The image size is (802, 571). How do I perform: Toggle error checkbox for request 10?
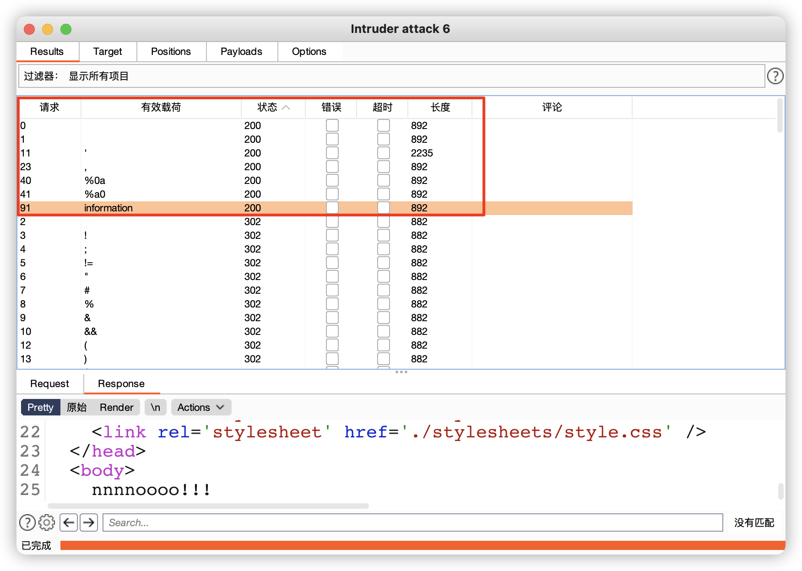tap(332, 331)
